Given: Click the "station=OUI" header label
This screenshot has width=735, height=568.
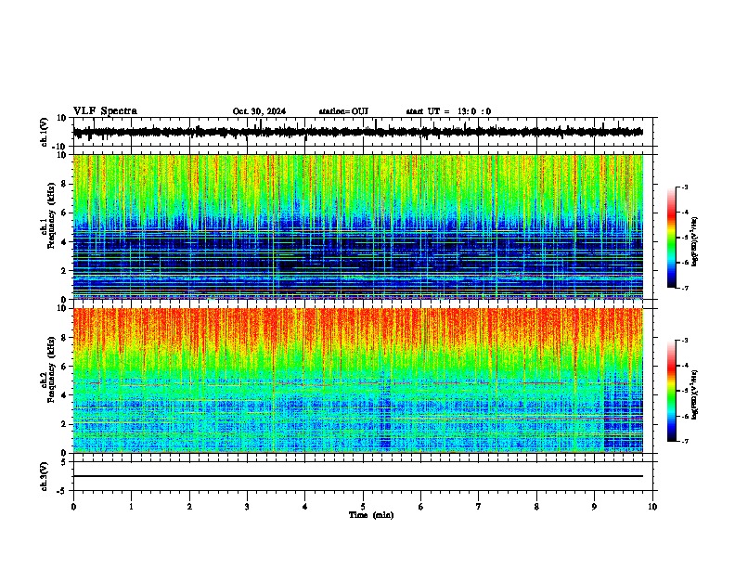Looking at the screenshot, I should tap(343, 111).
